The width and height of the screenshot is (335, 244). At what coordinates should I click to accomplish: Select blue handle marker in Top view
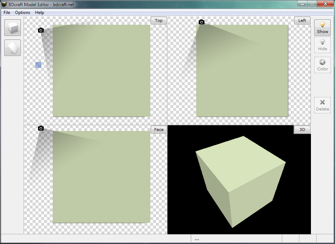pyautogui.click(x=39, y=65)
